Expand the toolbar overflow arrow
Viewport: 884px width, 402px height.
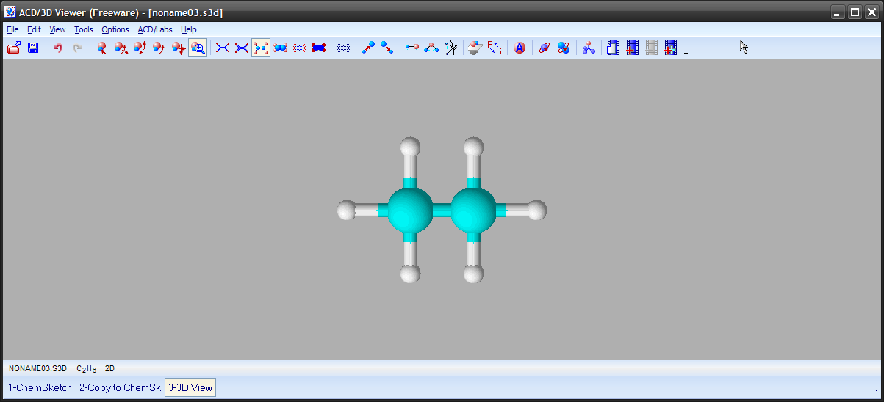coord(686,53)
